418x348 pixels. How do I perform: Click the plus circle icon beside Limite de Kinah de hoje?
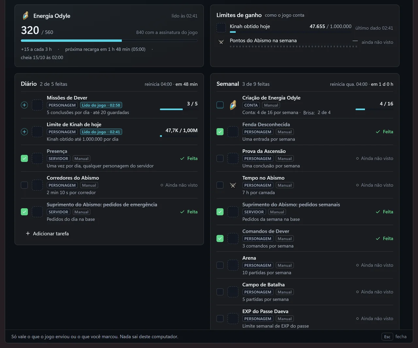24,132
